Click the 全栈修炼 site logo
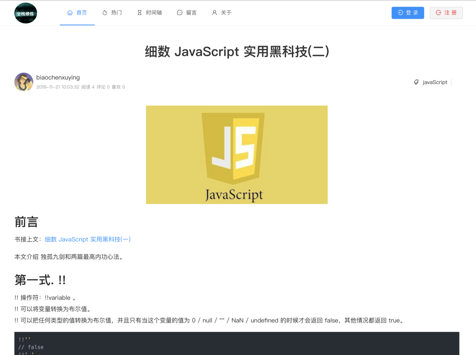476x355 pixels. (x=26, y=13)
